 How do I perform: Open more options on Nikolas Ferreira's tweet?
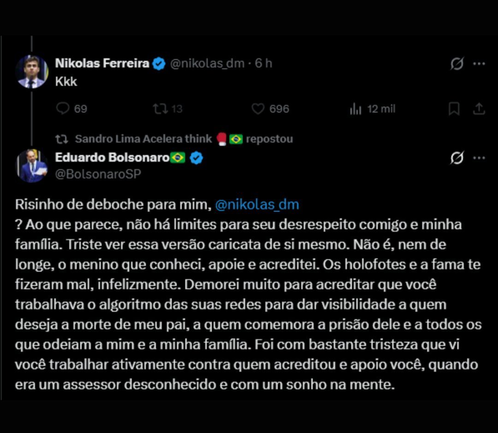[479, 64]
